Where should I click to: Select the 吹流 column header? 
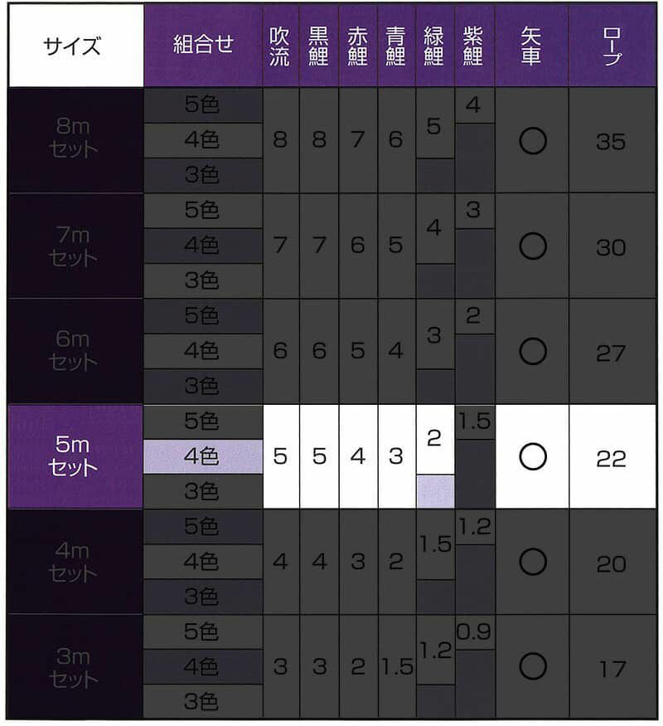click(x=280, y=46)
